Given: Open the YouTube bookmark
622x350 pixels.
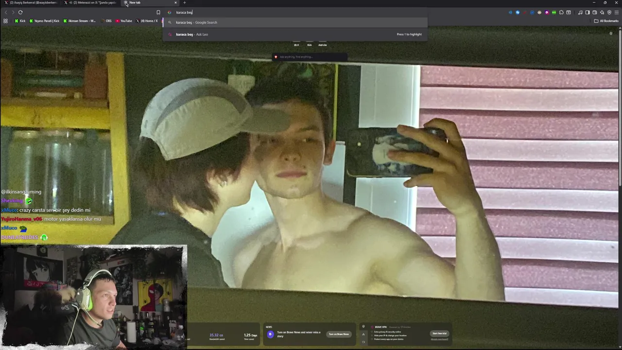Looking at the screenshot, I should [x=124, y=21].
